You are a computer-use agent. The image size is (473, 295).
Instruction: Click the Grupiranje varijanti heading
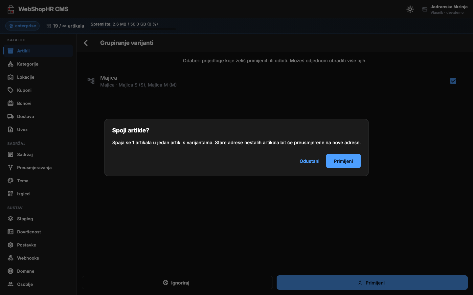point(127,43)
